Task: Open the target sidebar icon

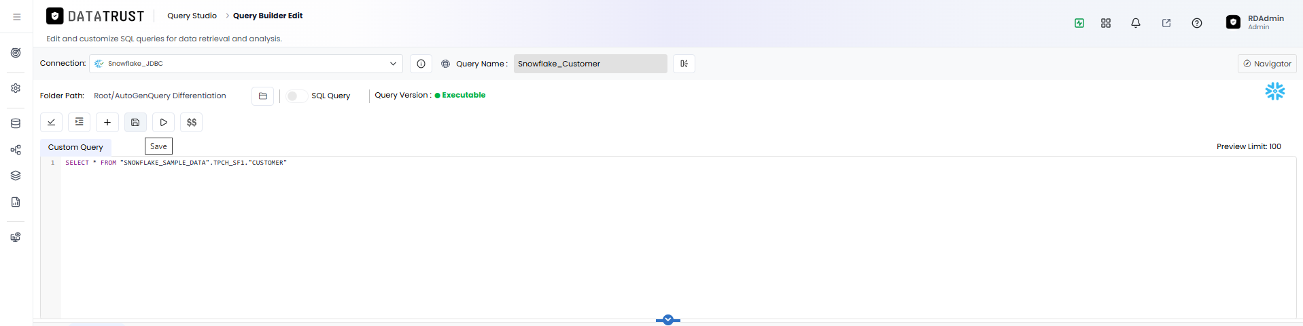Action: click(16, 53)
